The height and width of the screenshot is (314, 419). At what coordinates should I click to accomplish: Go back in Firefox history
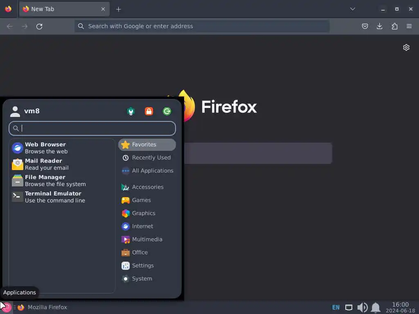point(10,26)
